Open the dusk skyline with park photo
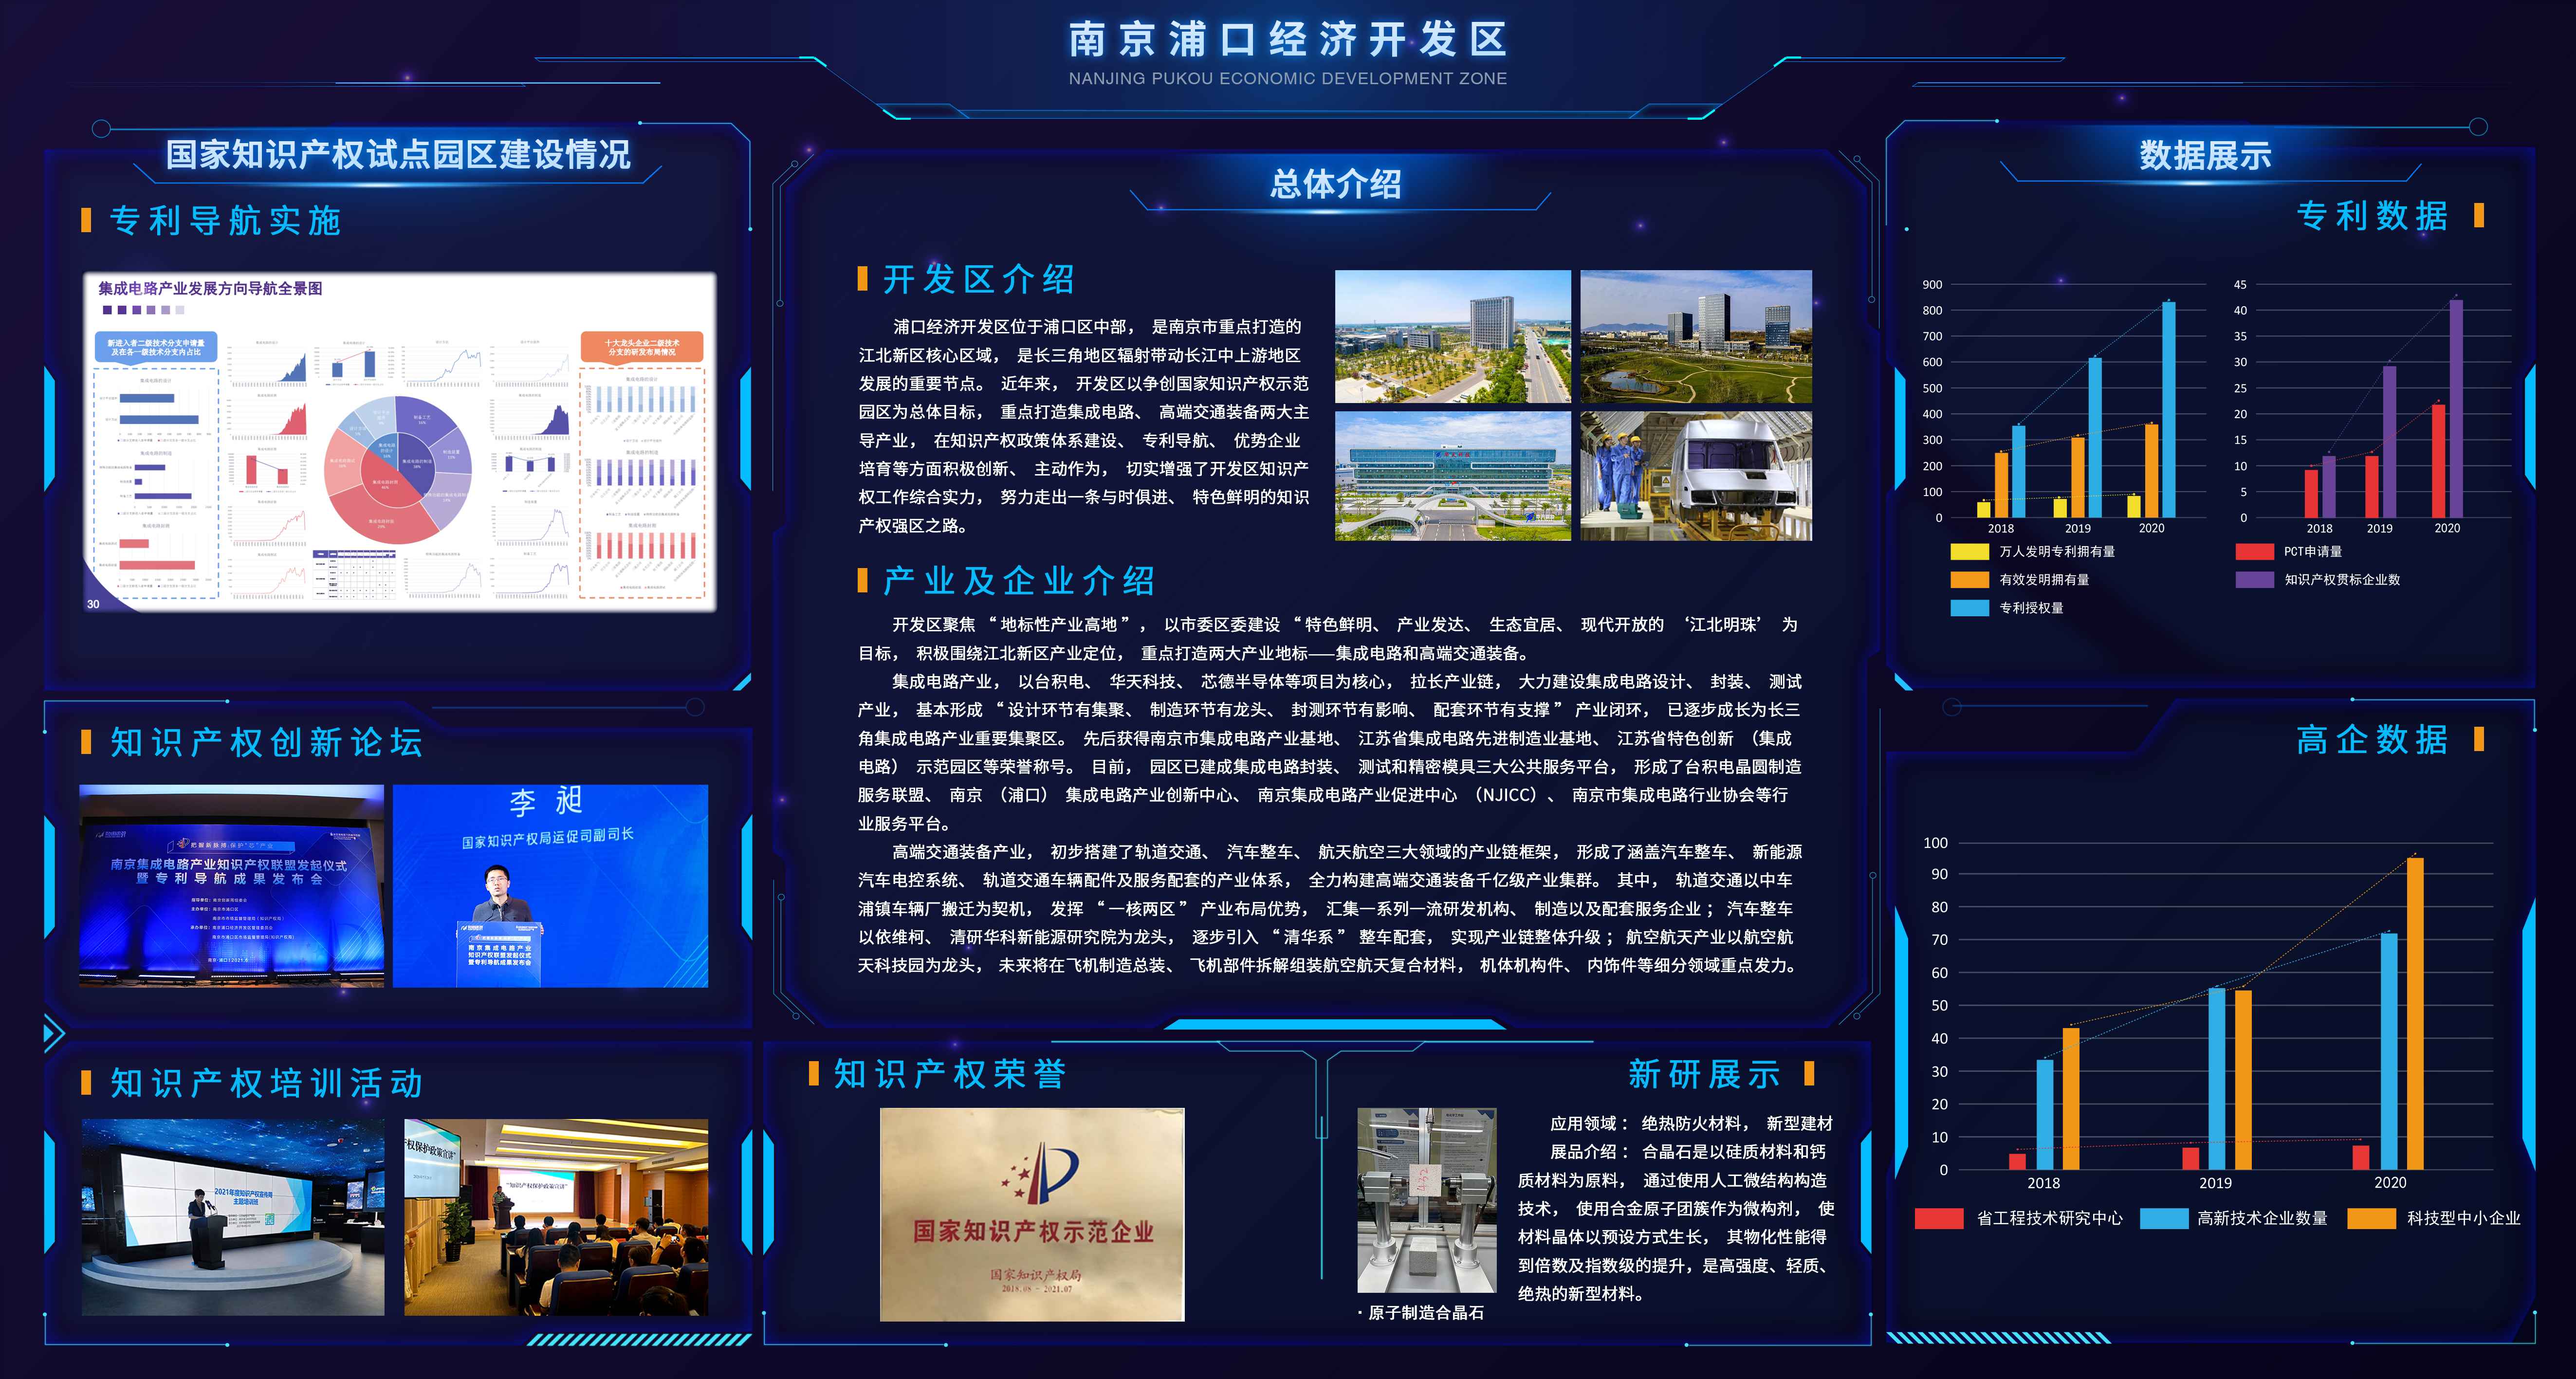Image resolution: width=2576 pixels, height=1379 pixels. coord(1696,336)
